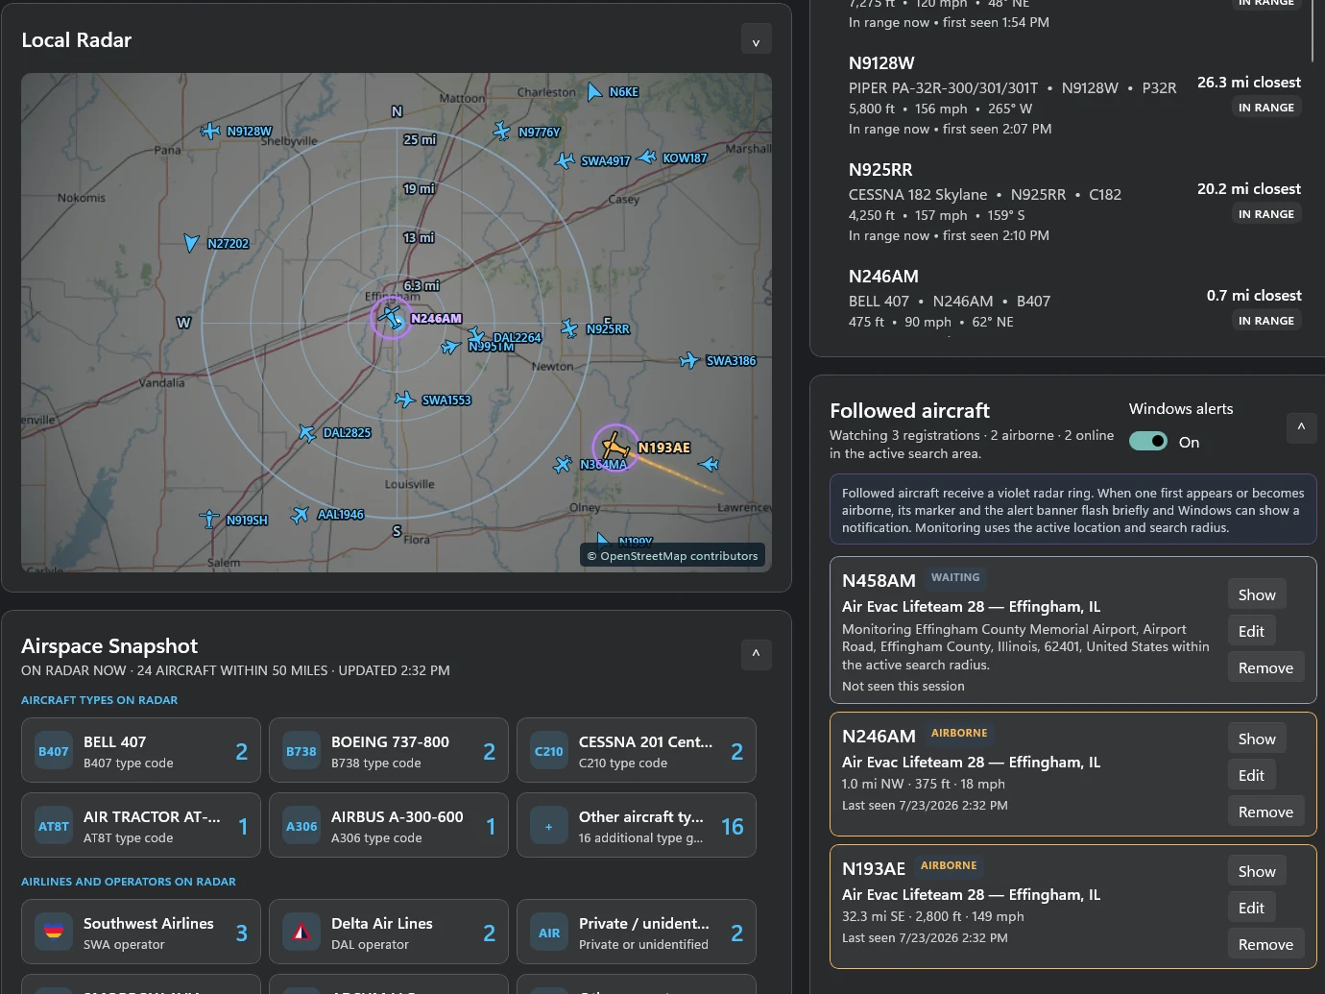The width and height of the screenshot is (1325, 994).
Task: Toggle the Windows alerts switch off
Action: pos(1148,441)
